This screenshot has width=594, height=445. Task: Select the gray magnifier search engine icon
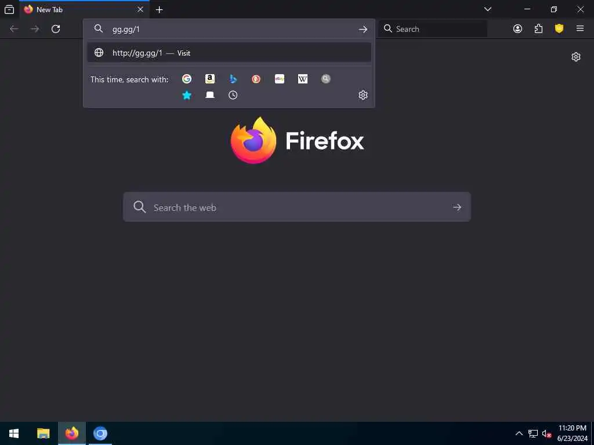(x=326, y=79)
